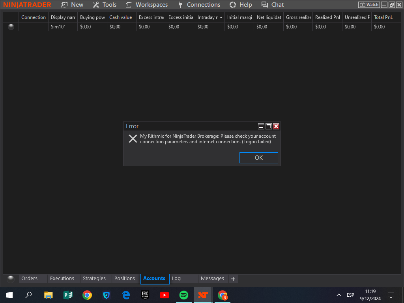
Task: Click the Watch button in title bar
Action: (369, 5)
